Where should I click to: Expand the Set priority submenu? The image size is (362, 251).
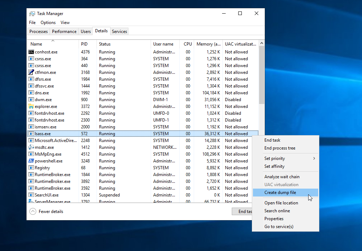pos(286,158)
